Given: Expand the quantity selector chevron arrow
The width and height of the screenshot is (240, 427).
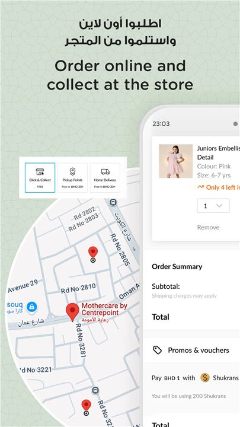Looking at the screenshot, I should point(219,206).
